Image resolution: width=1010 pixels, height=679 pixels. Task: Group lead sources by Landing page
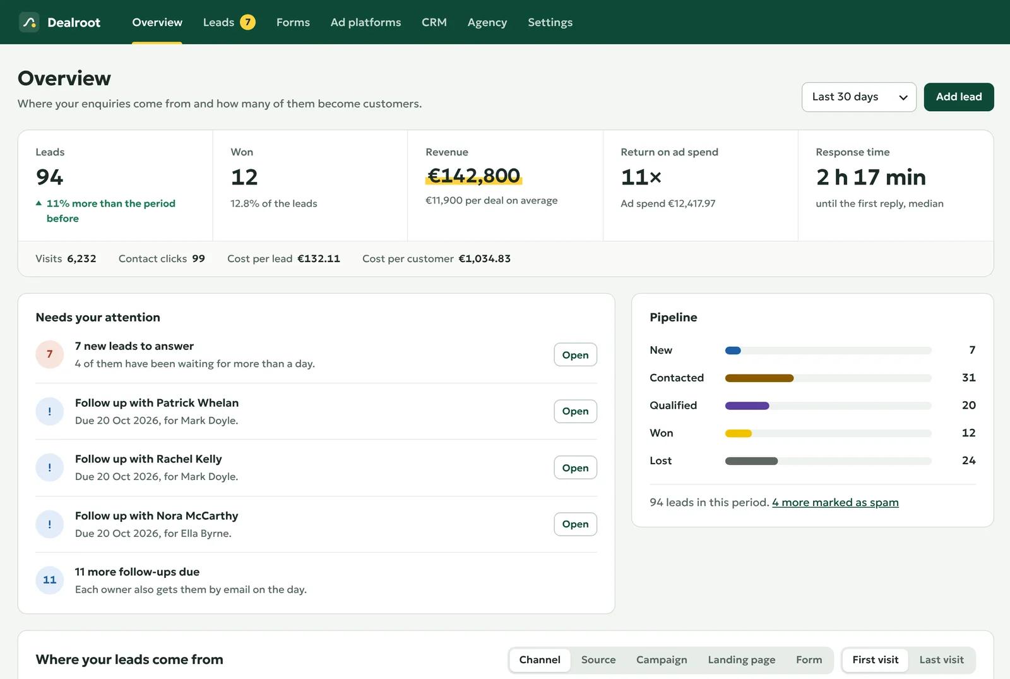[742, 660]
